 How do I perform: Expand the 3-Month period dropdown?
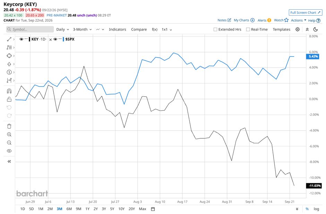click(82, 29)
